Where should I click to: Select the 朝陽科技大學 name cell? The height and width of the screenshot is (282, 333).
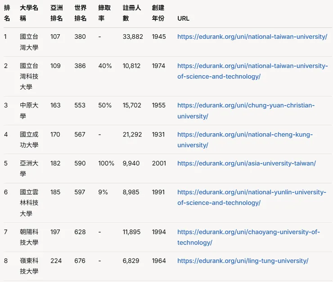coord(29,237)
